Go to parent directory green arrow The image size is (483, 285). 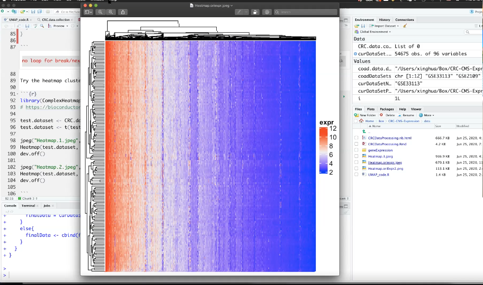[x=363, y=132]
